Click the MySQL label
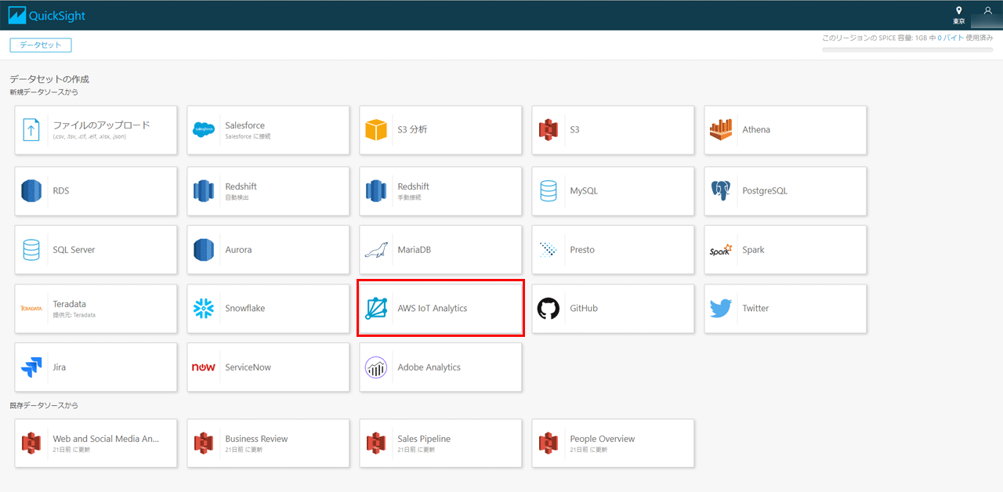Image resolution: width=1003 pixels, height=492 pixels. [584, 190]
